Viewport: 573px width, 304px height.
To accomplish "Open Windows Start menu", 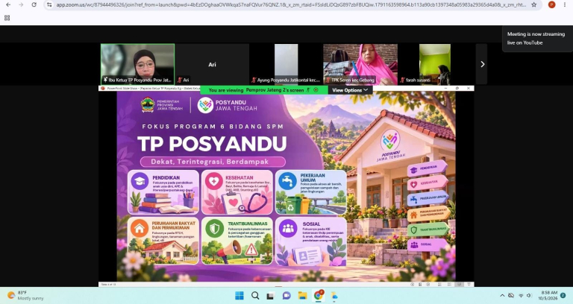I will (239, 295).
